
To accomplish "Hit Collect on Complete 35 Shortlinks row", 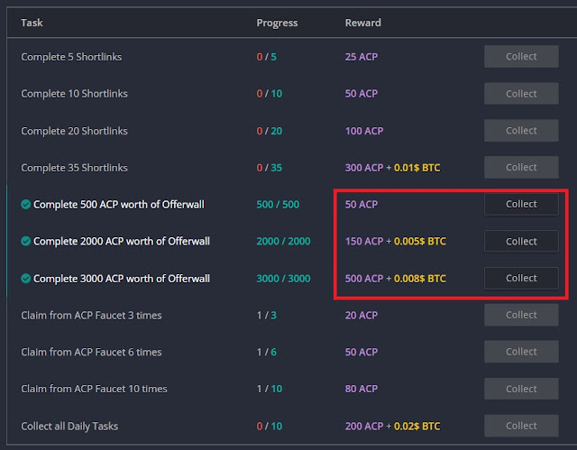I will pos(521,168).
